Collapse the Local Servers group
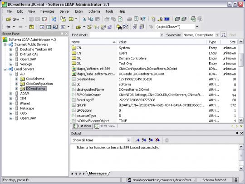This screenshot has width=245, height=184. point(5,69)
